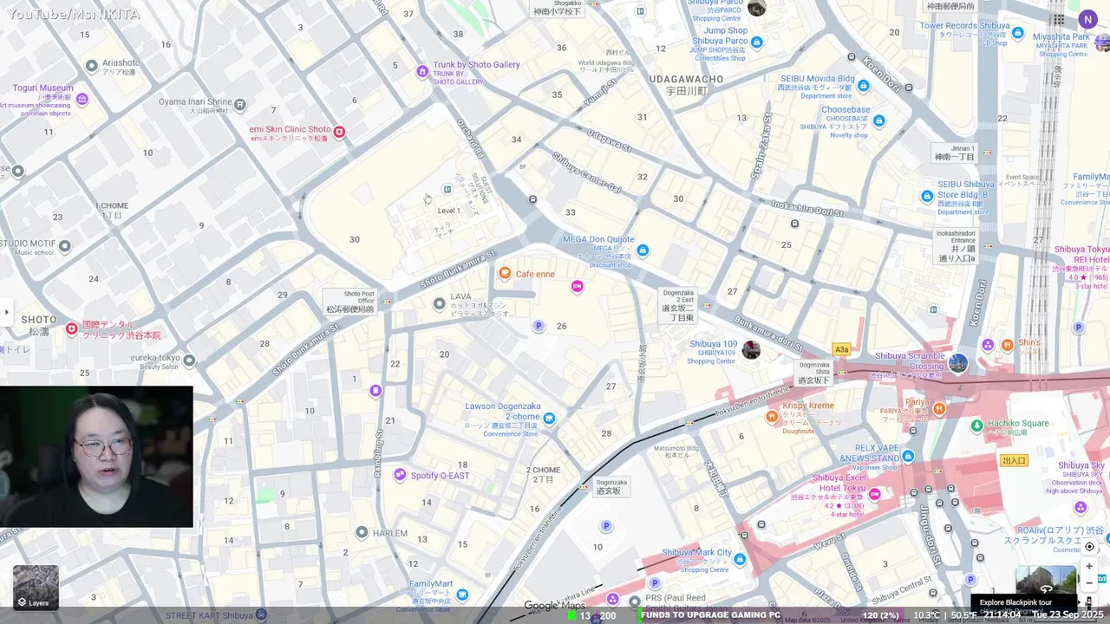Viewport: 1110px width, 624px height.
Task: Select the parking icon near block 26
Action: pos(539,326)
